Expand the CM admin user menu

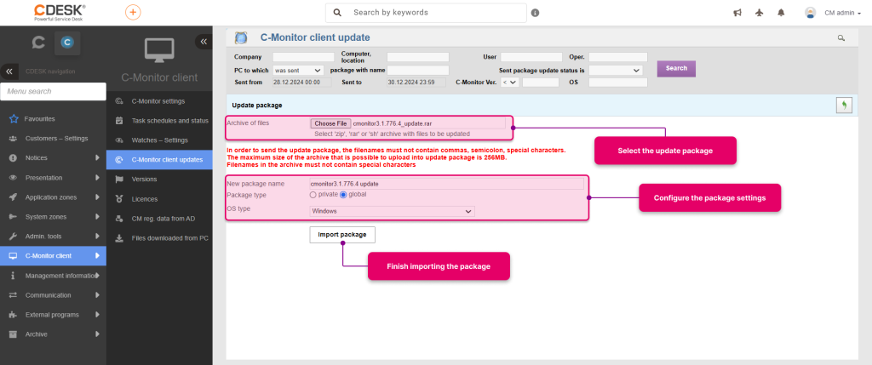point(831,13)
